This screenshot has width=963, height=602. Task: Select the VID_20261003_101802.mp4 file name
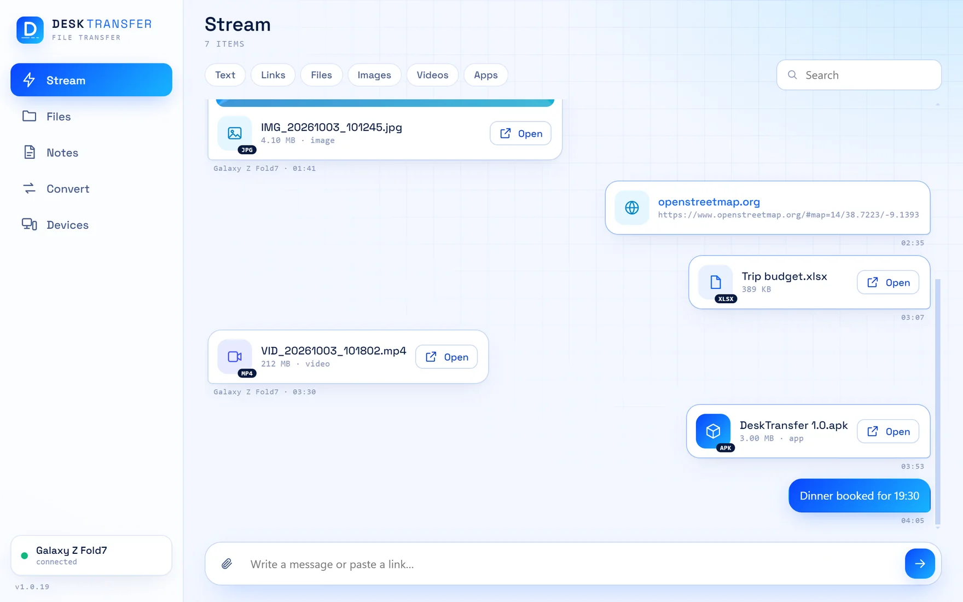(x=334, y=351)
